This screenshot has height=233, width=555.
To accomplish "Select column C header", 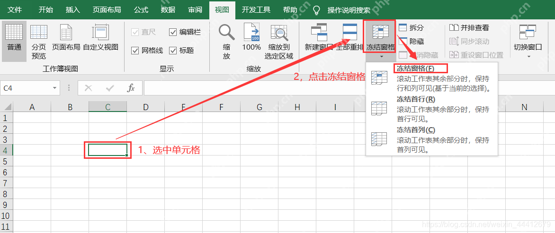I will (x=107, y=107).
